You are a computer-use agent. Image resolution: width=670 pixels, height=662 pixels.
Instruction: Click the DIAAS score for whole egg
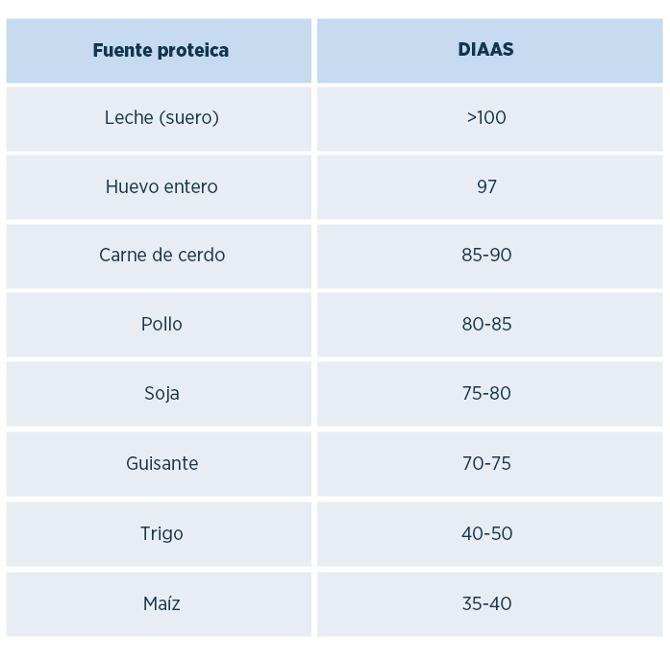(486, 187)
